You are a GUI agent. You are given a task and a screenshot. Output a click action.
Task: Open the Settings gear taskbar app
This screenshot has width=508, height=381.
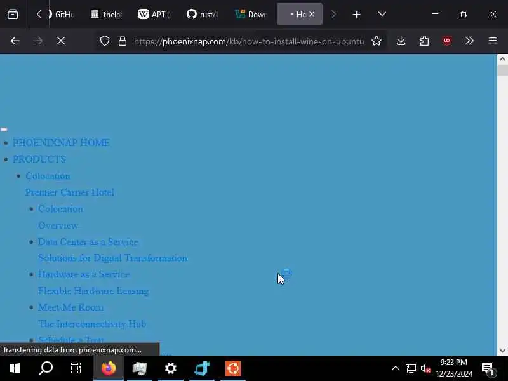point(171,368)
